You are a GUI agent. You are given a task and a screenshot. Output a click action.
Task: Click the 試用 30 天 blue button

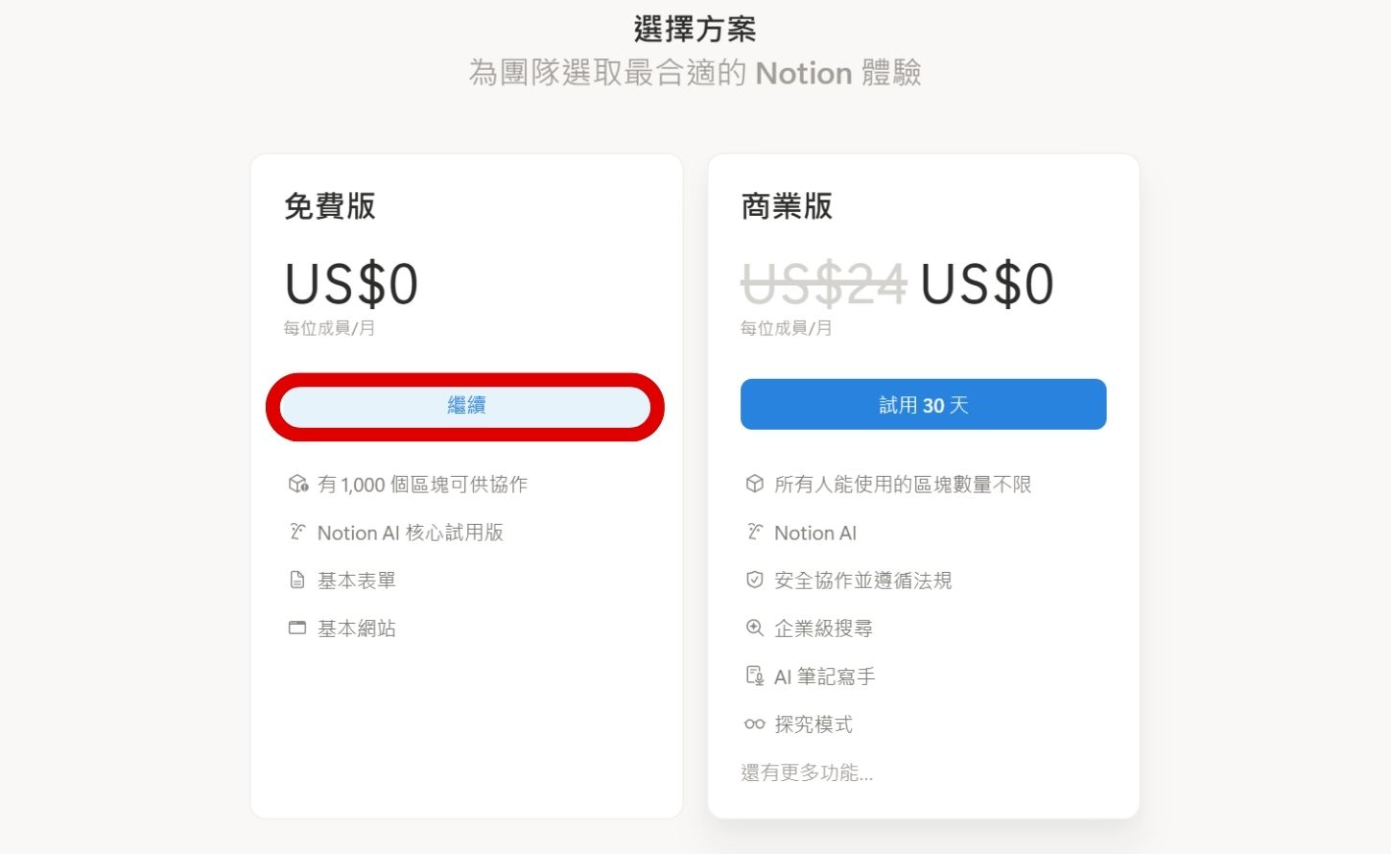coord(923,404)
